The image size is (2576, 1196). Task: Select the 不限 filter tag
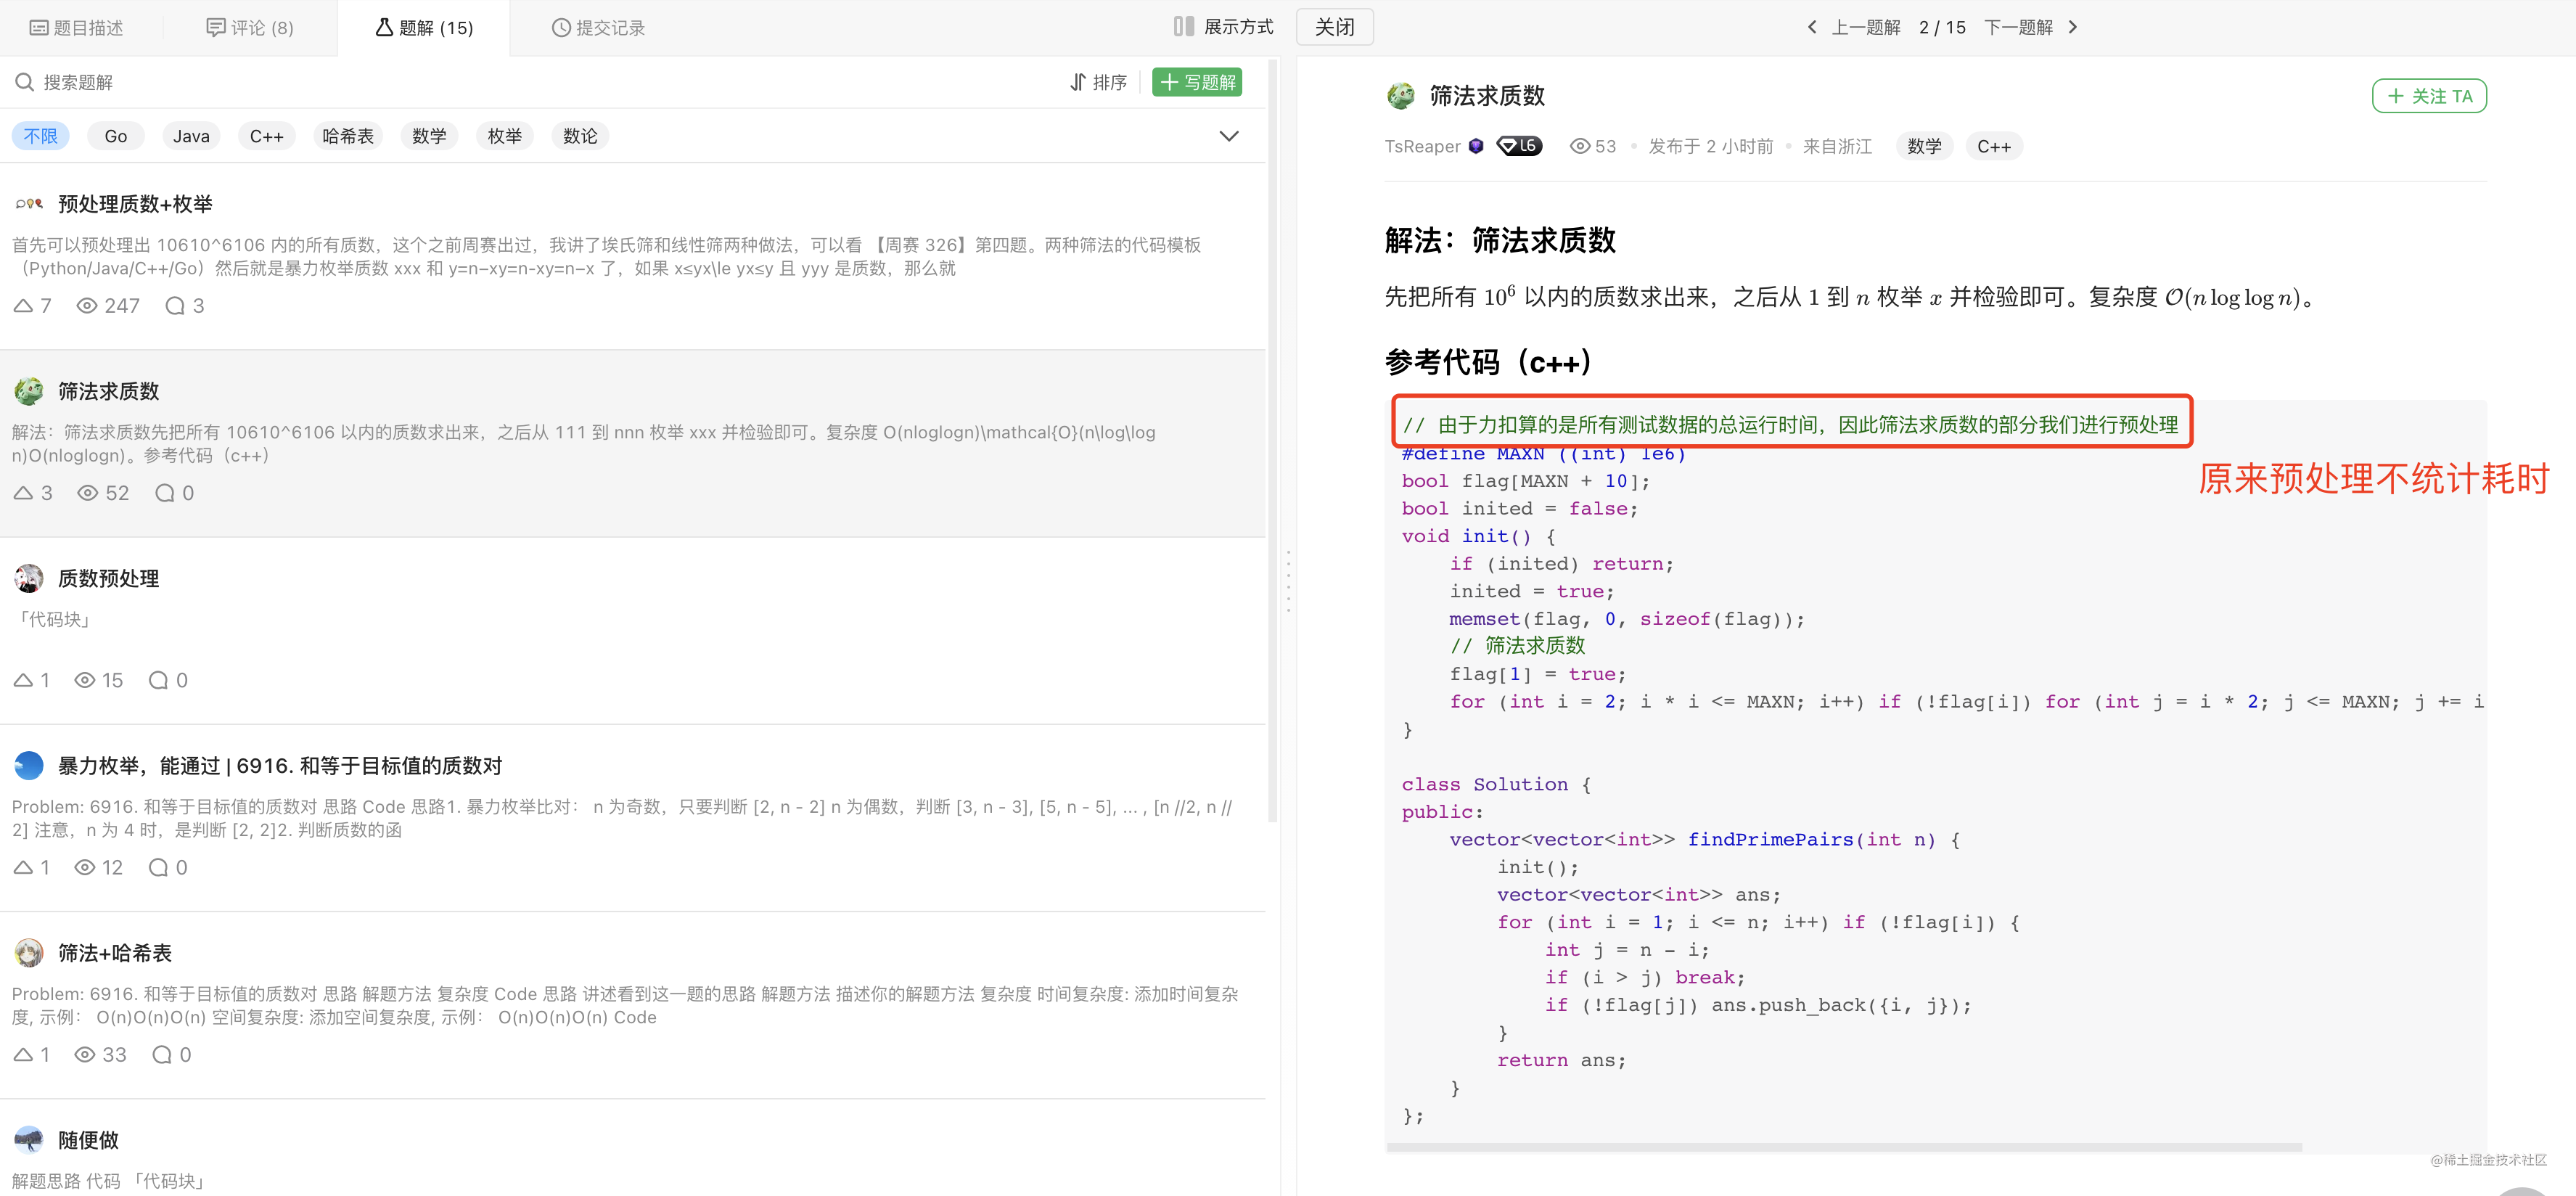point(41,136)
